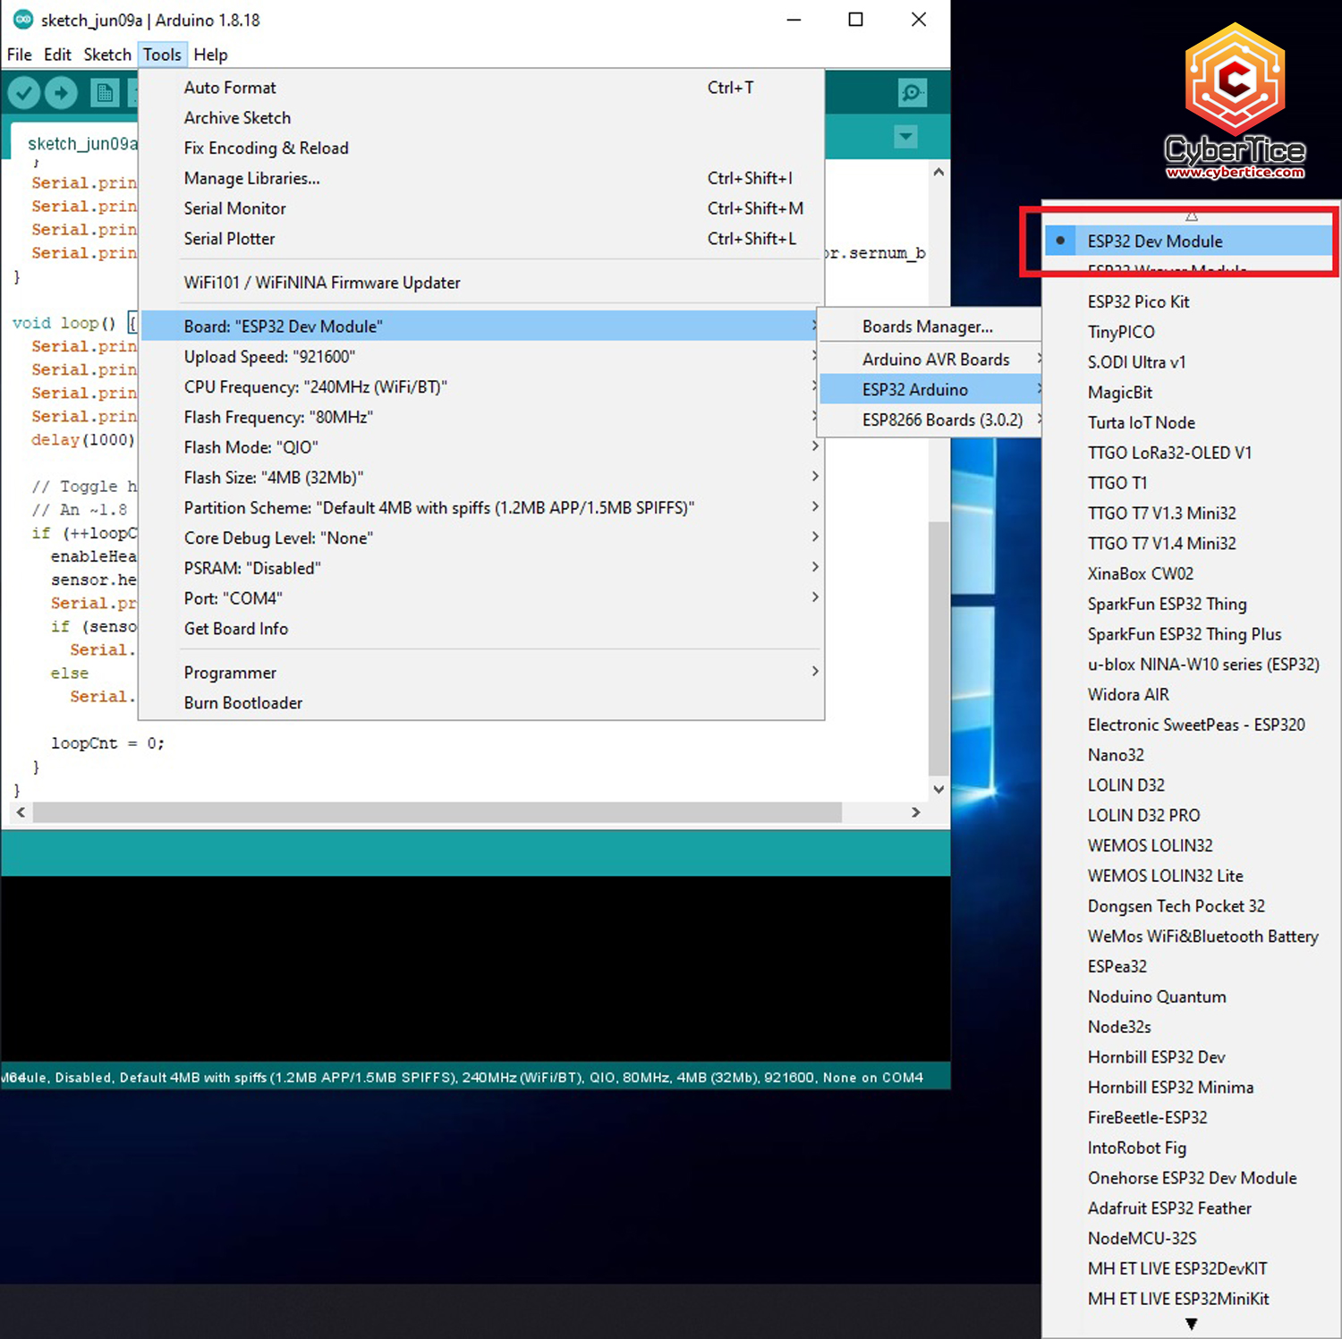This screenshot has width=1342, height=1339.
Task: Open the Sketch menu
Action: click(x=107, y=55)
